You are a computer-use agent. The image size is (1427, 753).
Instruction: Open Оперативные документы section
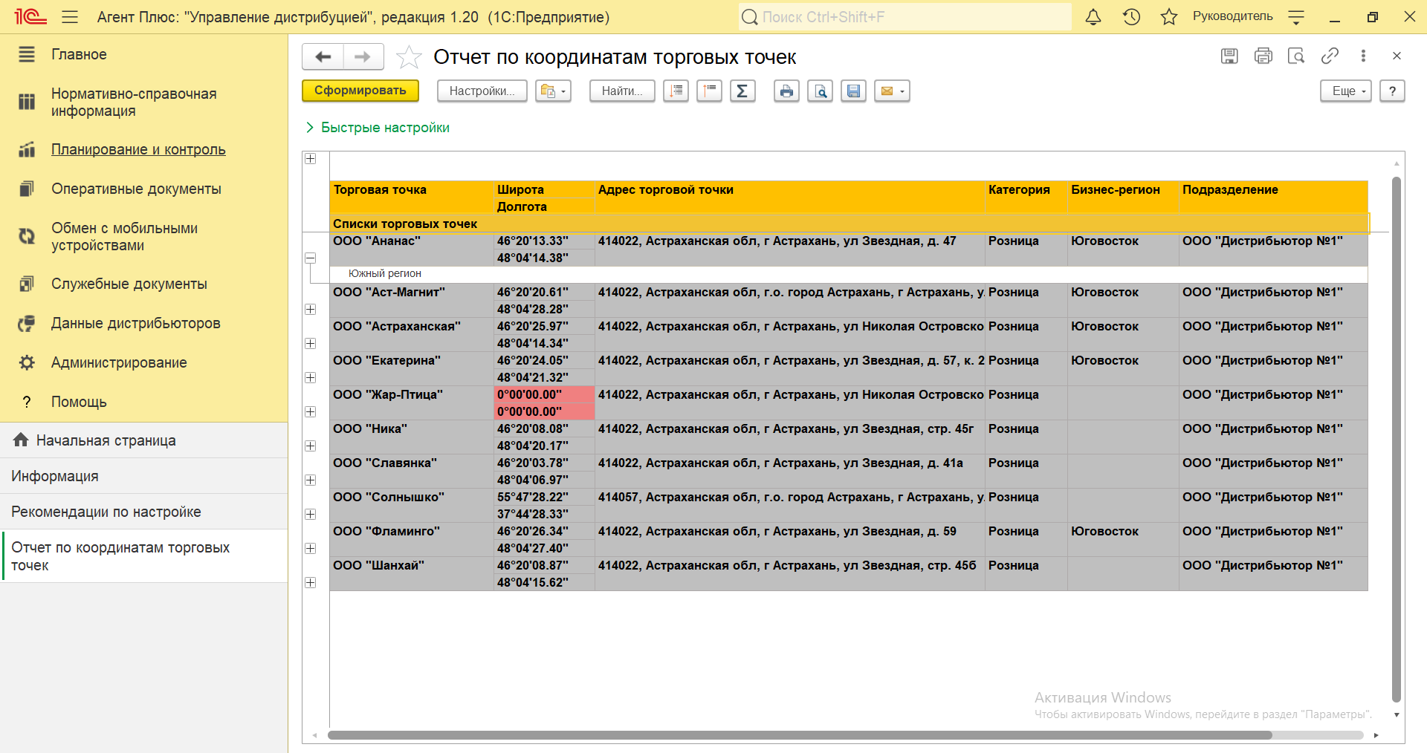click(143, 189)
